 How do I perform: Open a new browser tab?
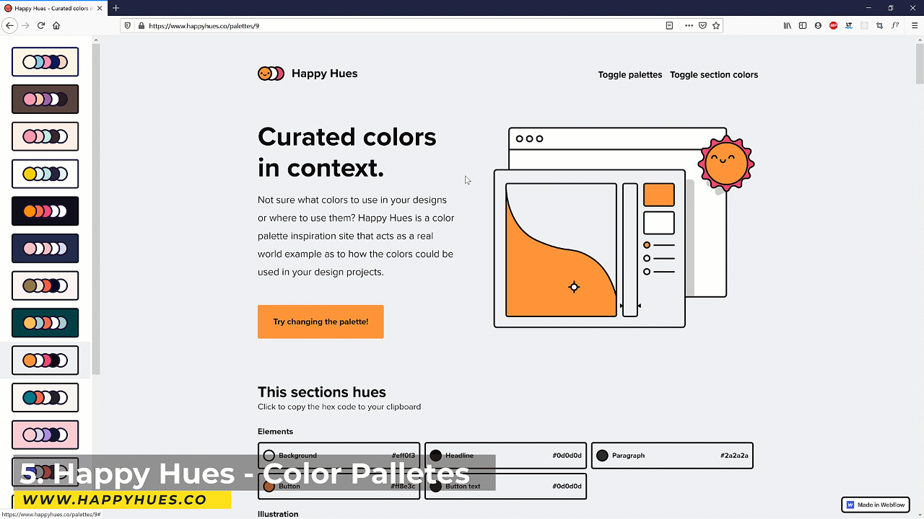coord(115,8)
